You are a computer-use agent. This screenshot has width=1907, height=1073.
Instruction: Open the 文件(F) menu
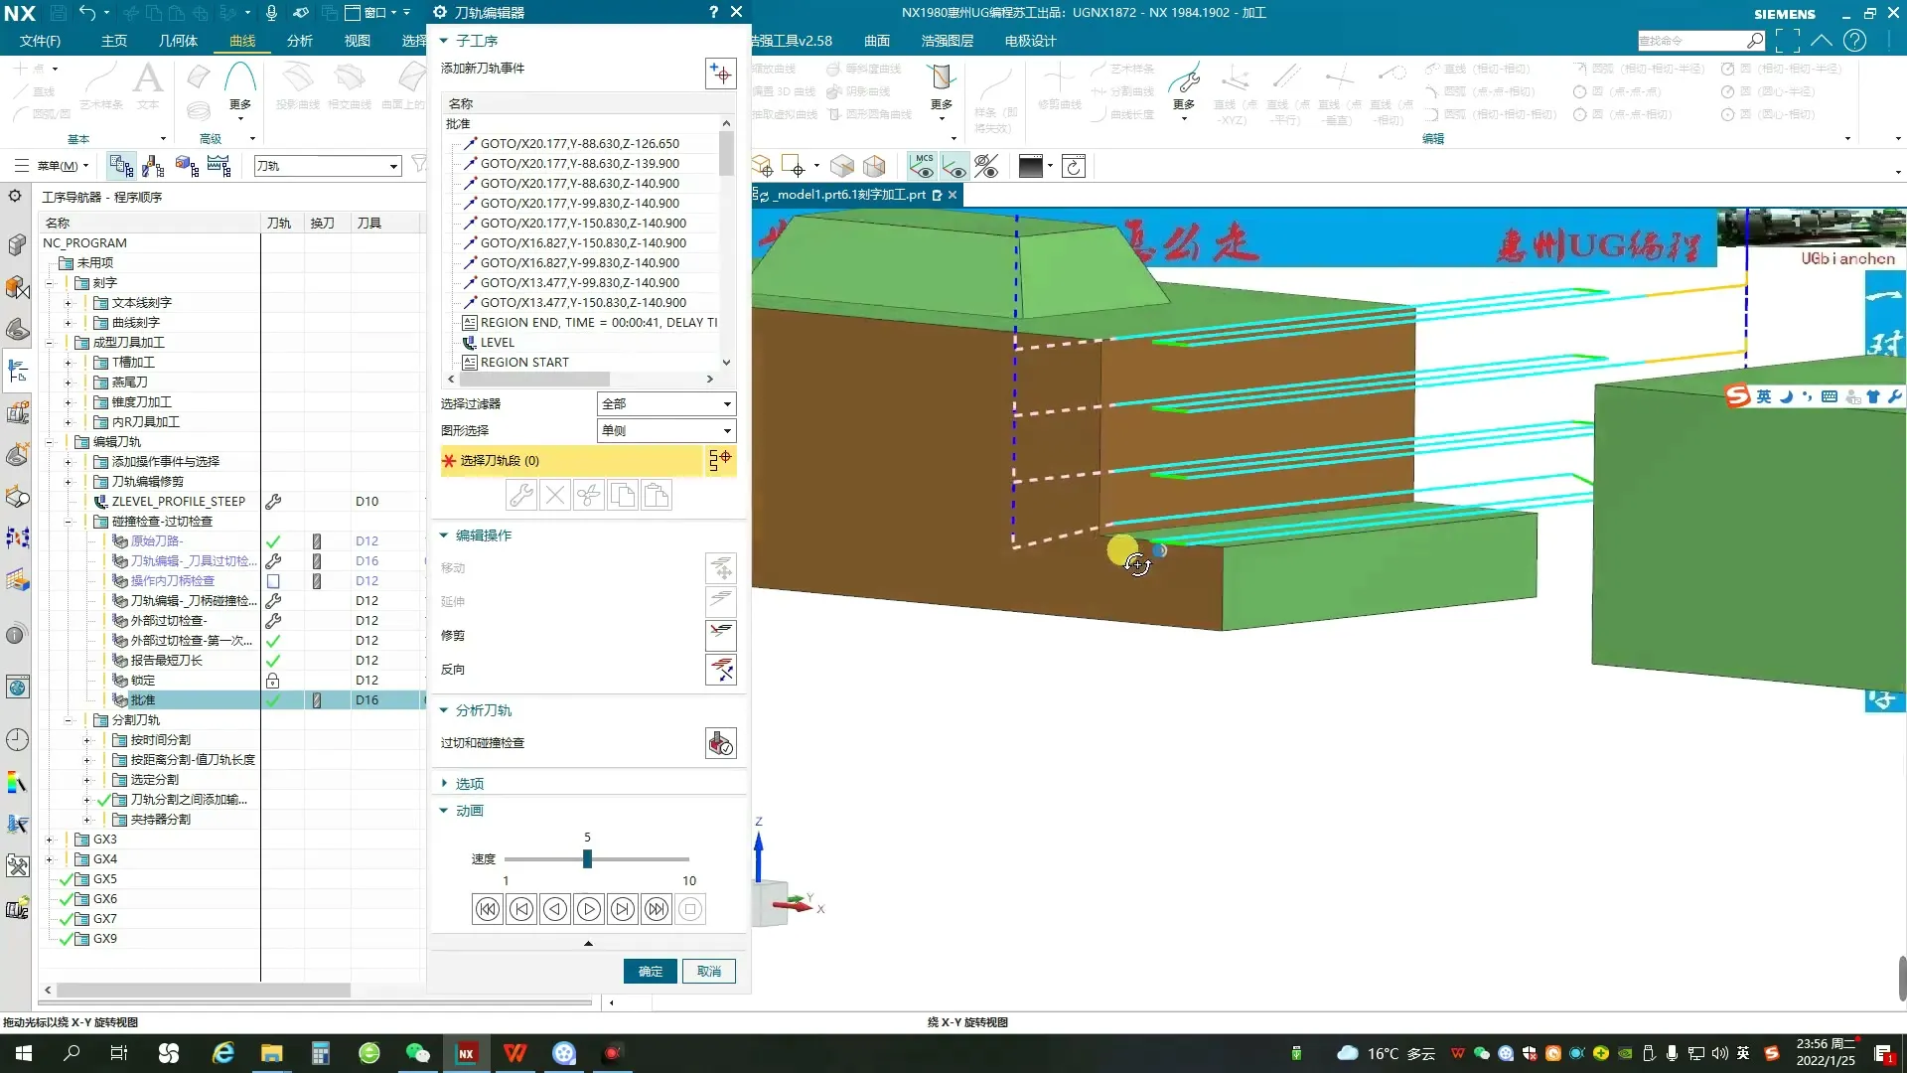tap(40, 41)
